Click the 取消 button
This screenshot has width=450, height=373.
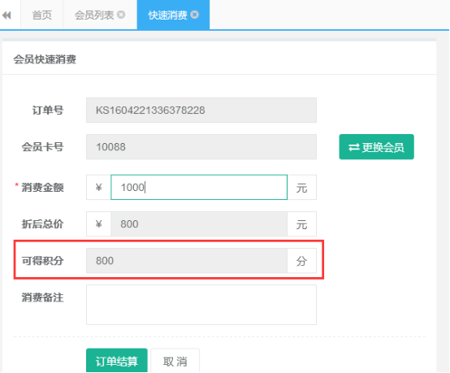pyautogui.click(x=175, y=361)
